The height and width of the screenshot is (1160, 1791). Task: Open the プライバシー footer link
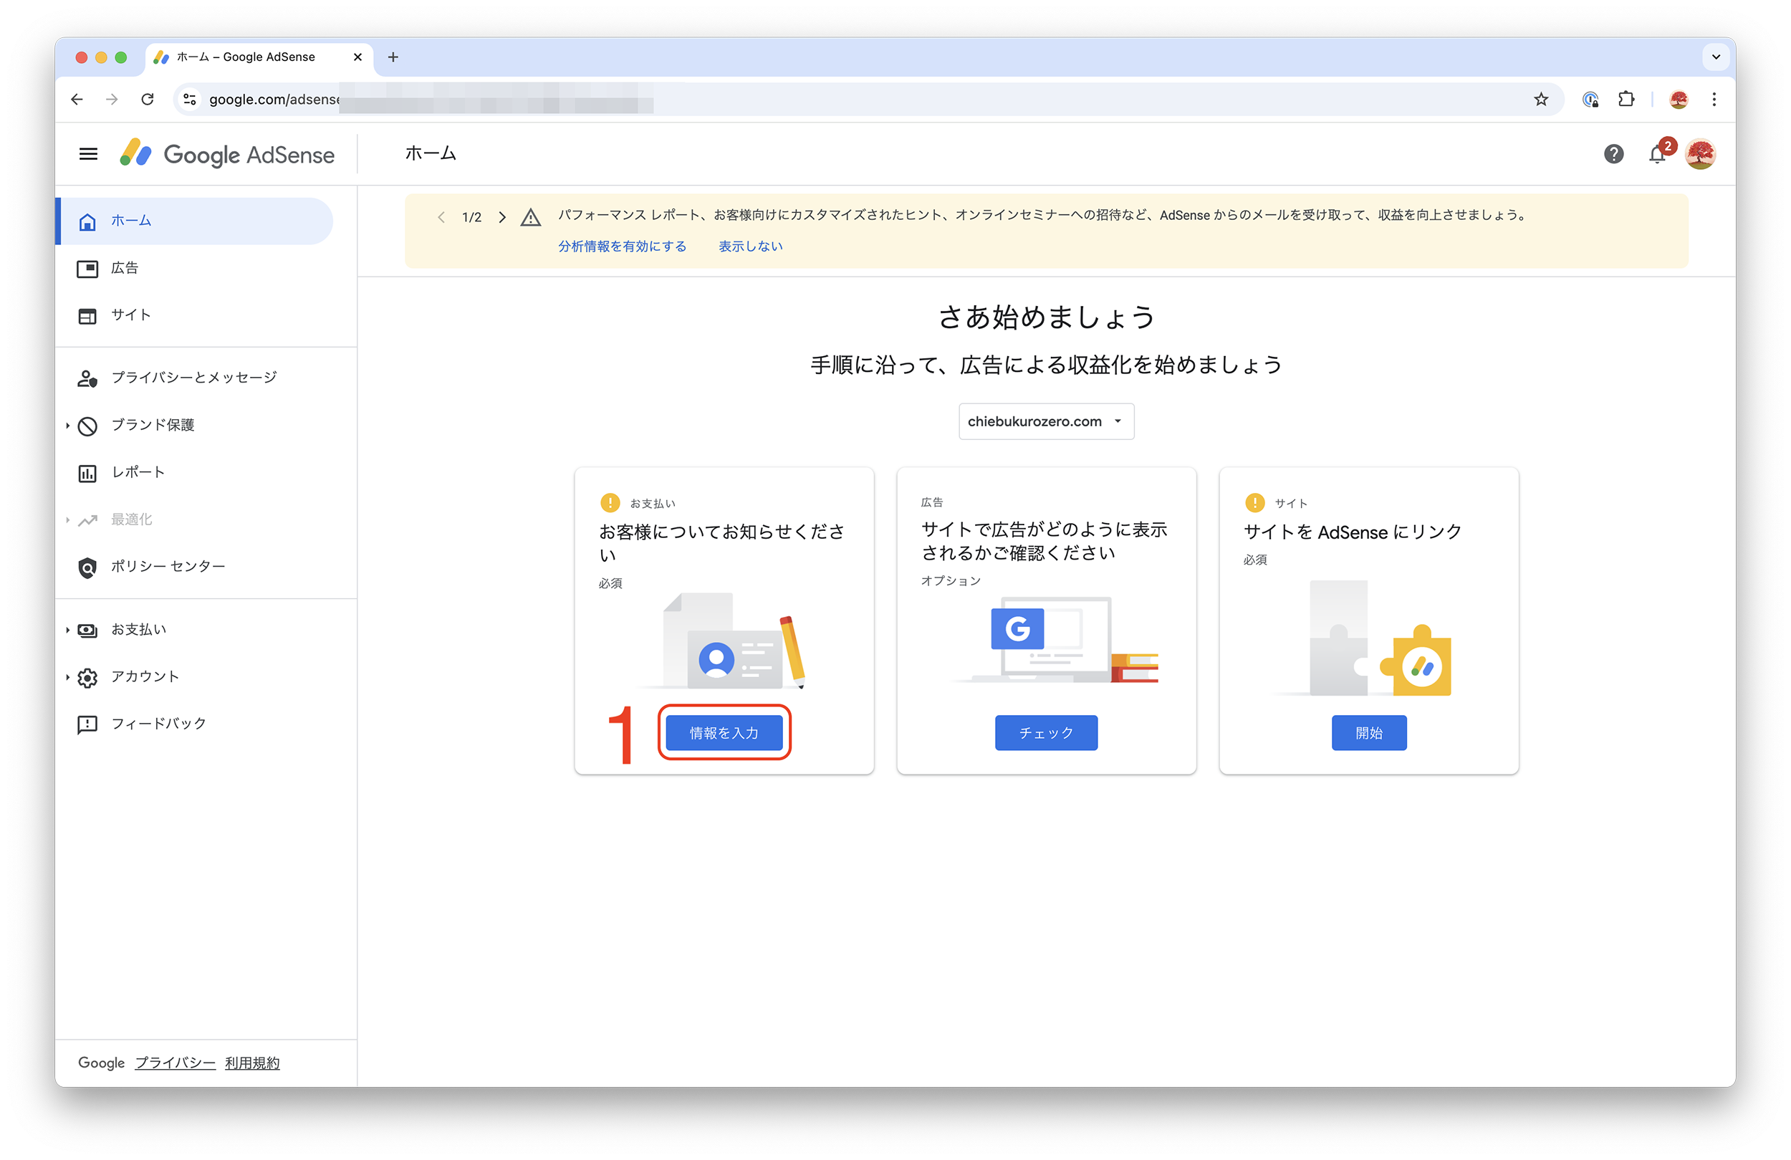click(x=176, y=1063)
